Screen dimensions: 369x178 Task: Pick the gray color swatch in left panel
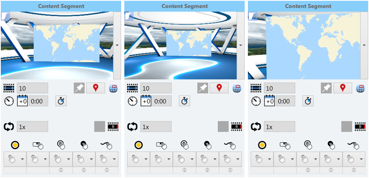pyautogui.click(x=100, y=126)
